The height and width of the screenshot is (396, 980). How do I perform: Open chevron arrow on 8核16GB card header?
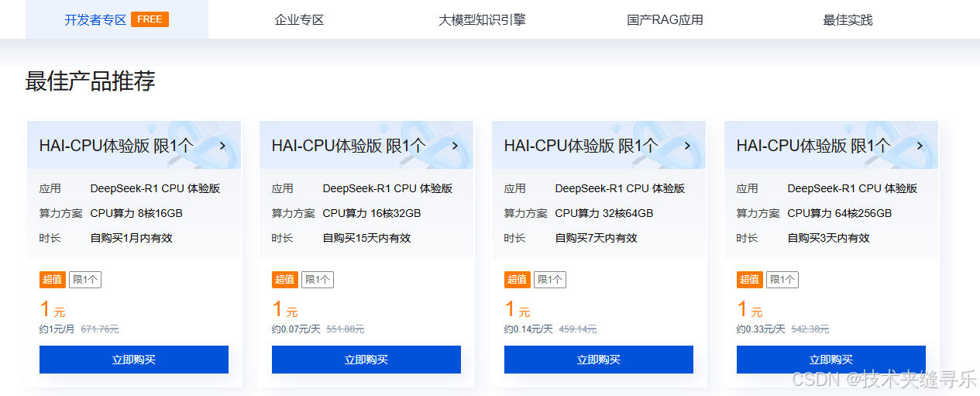pyautogui.click(x=222, y=145)
